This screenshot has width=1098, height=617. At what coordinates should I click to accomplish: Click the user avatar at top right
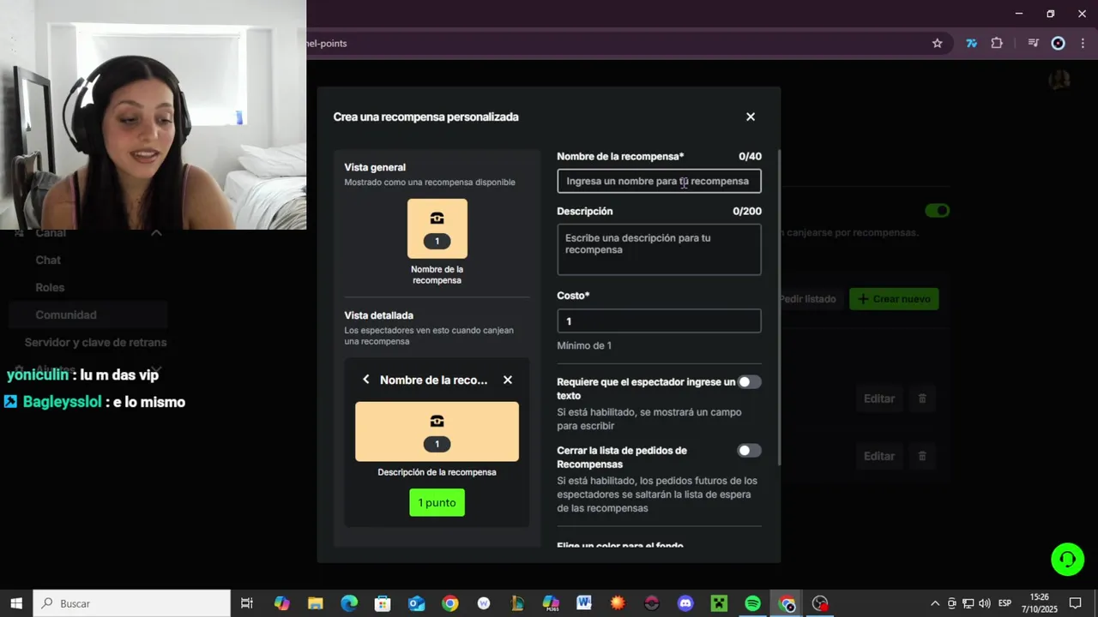tap(1059, 80)
